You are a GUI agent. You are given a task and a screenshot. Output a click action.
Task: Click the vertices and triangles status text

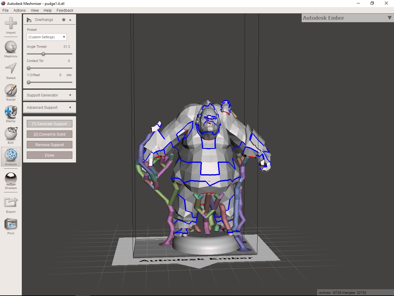pos(342,293)
